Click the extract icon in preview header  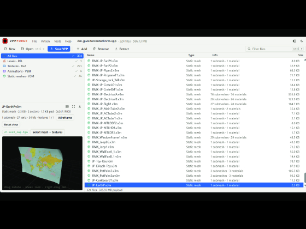(x=80, y=106)
